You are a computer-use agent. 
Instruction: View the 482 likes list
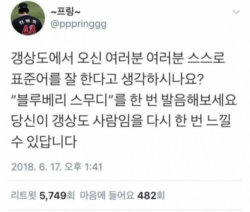tap(147, 195)
